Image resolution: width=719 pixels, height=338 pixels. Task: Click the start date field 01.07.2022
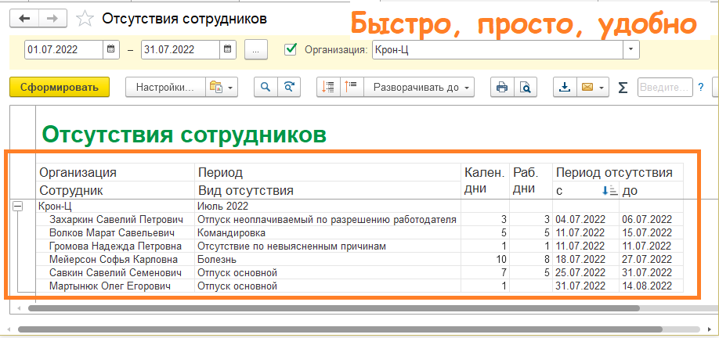click(64, 49)
